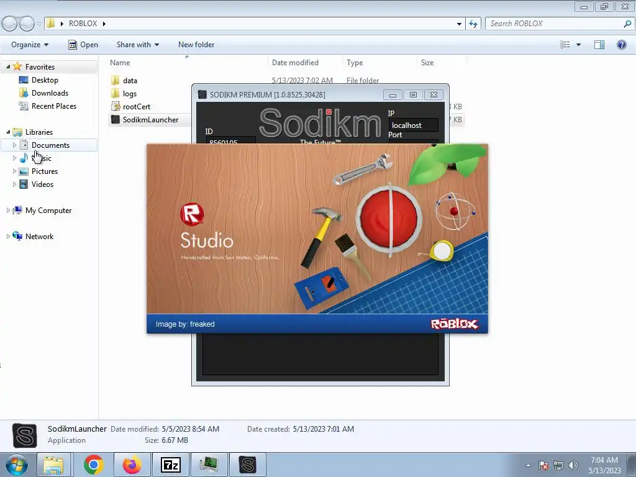Screen dimensions: 636x477
Task: Close the SODIKM PREMIUM window
Action: tap(434, 95)
